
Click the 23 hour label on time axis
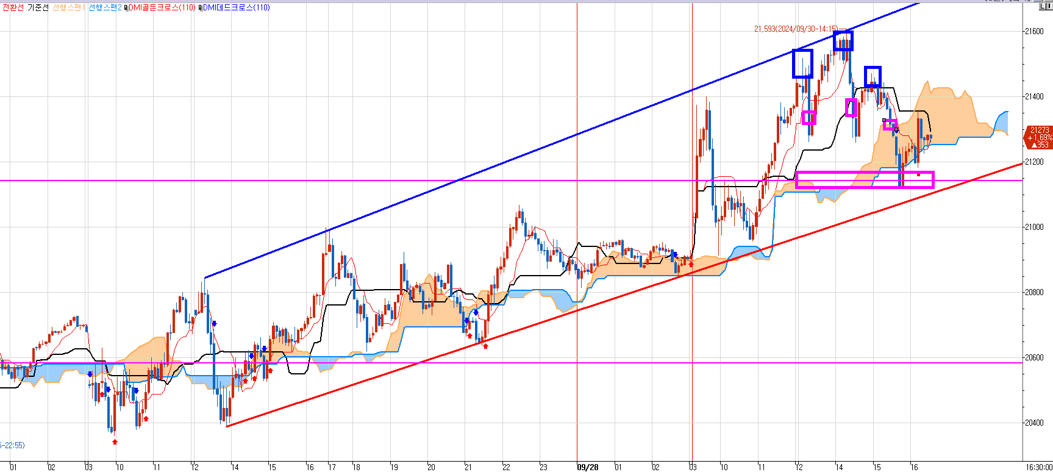tap(543, 467)
